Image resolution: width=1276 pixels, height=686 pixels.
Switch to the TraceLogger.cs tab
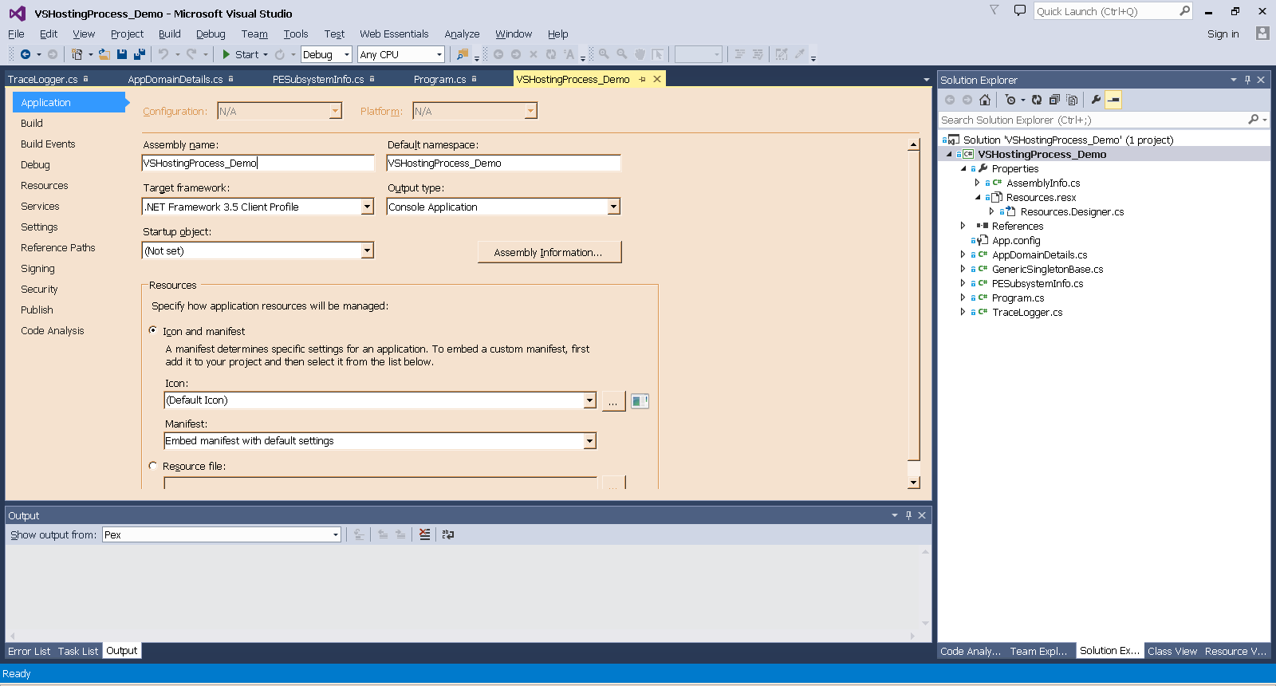(x=42, y=79)
